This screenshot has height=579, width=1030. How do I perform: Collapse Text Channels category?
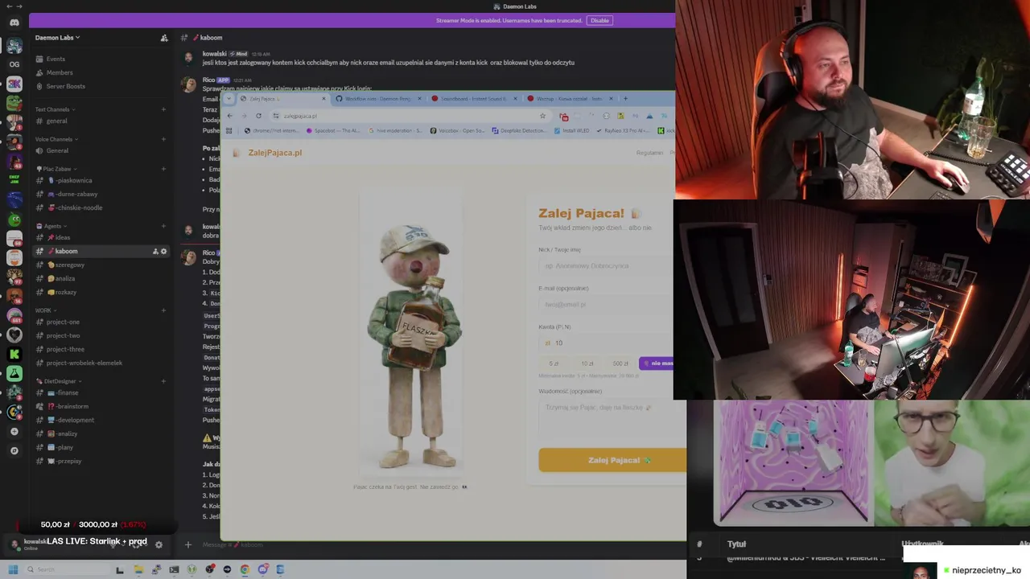pos(55,109)
